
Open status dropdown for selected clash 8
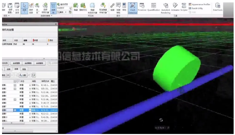click(x=30, y=110)
